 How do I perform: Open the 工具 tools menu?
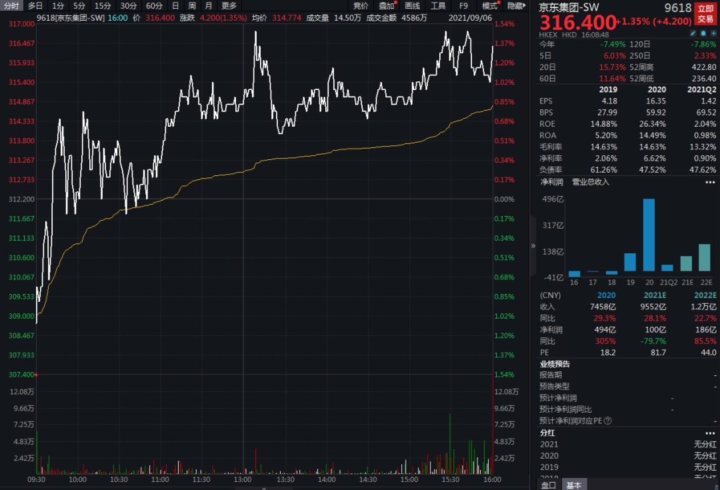coord(438,5)
